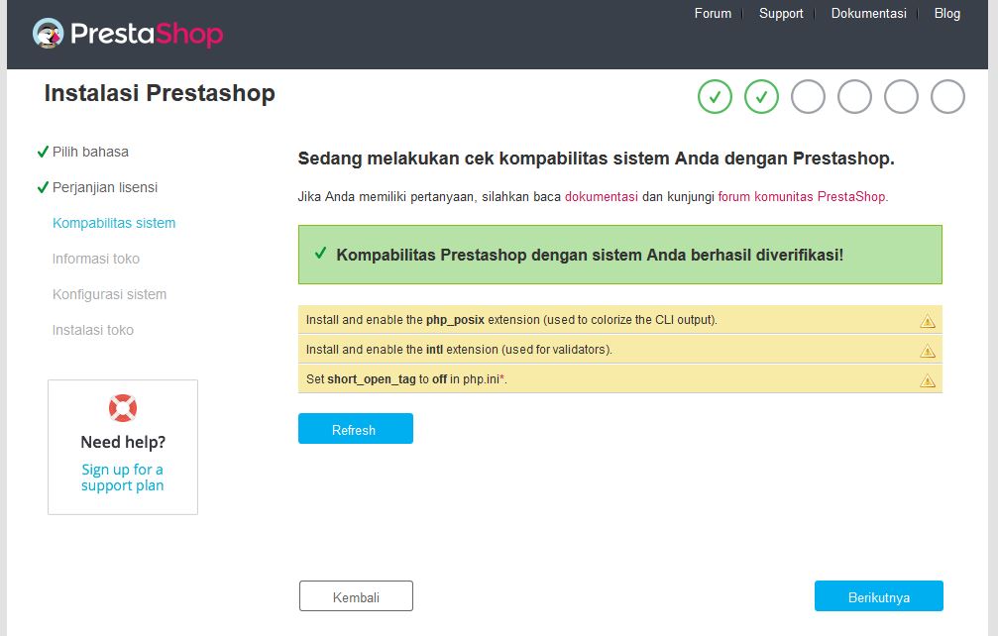The width and height of the screenshot is (998, 636).
Task: Click the Berikutnya button
Action: tap(878, 596)
